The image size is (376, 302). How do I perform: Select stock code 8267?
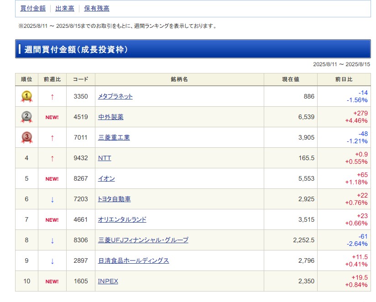81,178
